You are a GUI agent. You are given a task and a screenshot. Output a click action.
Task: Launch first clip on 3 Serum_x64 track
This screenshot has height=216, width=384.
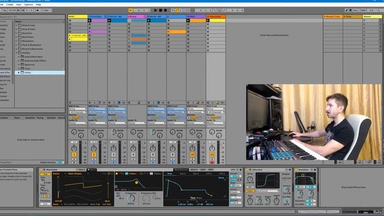(x=109, y=20)
